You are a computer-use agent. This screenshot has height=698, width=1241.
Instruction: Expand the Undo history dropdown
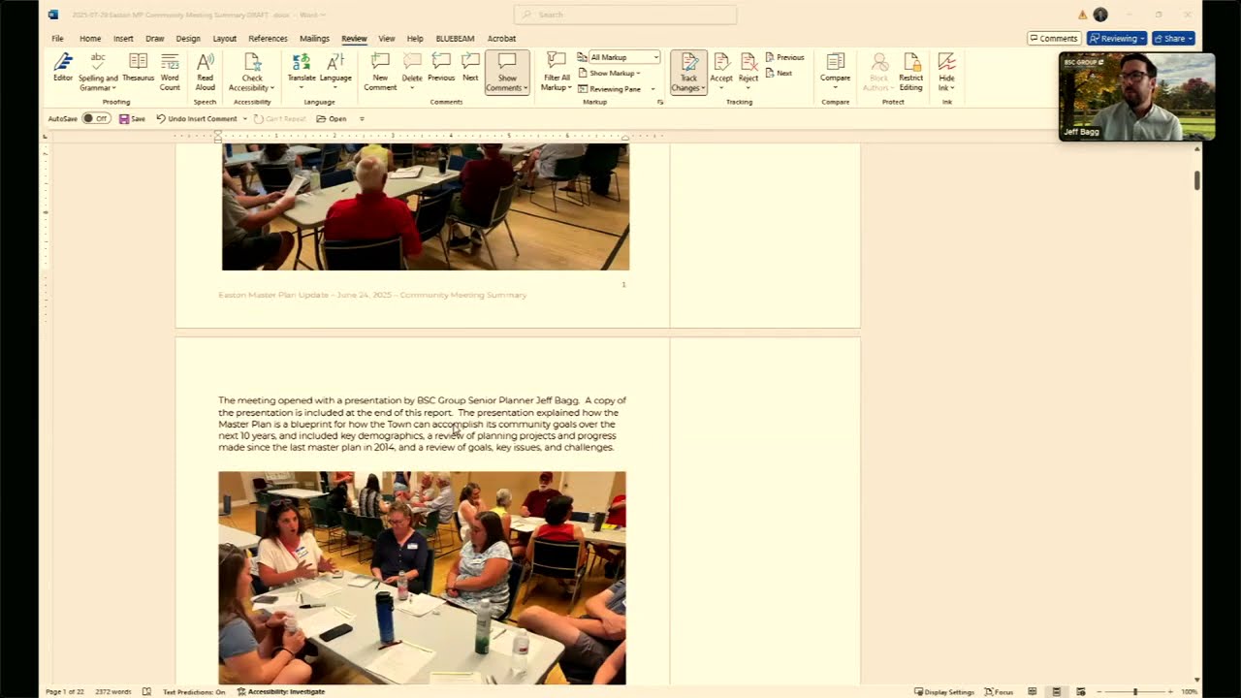[244, 118]
